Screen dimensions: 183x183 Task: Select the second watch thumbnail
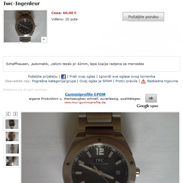click(x=12, y=136)
